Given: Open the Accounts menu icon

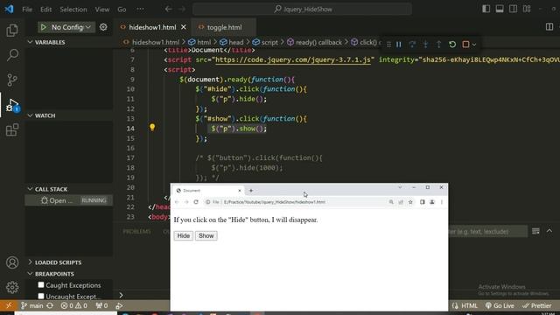Looking at the screenshot, I should coord(12,262).
